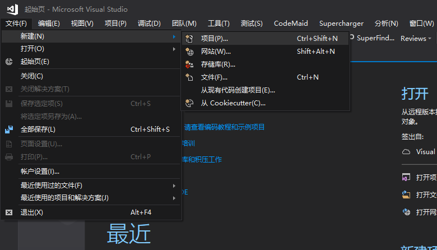Click the start page icon beside 起始页(E)
The image size is (437, 250).
[x=9, y=62]
